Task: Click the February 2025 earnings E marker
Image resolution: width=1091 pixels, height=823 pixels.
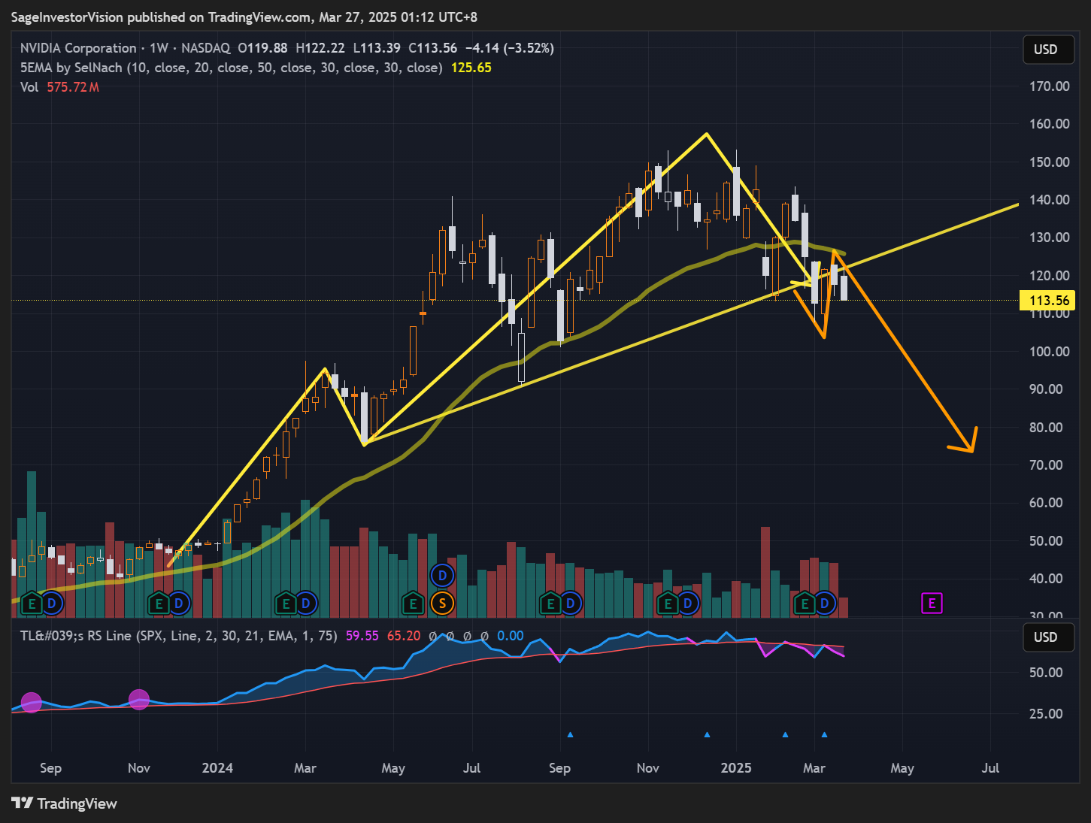Action: pos(805,603)
